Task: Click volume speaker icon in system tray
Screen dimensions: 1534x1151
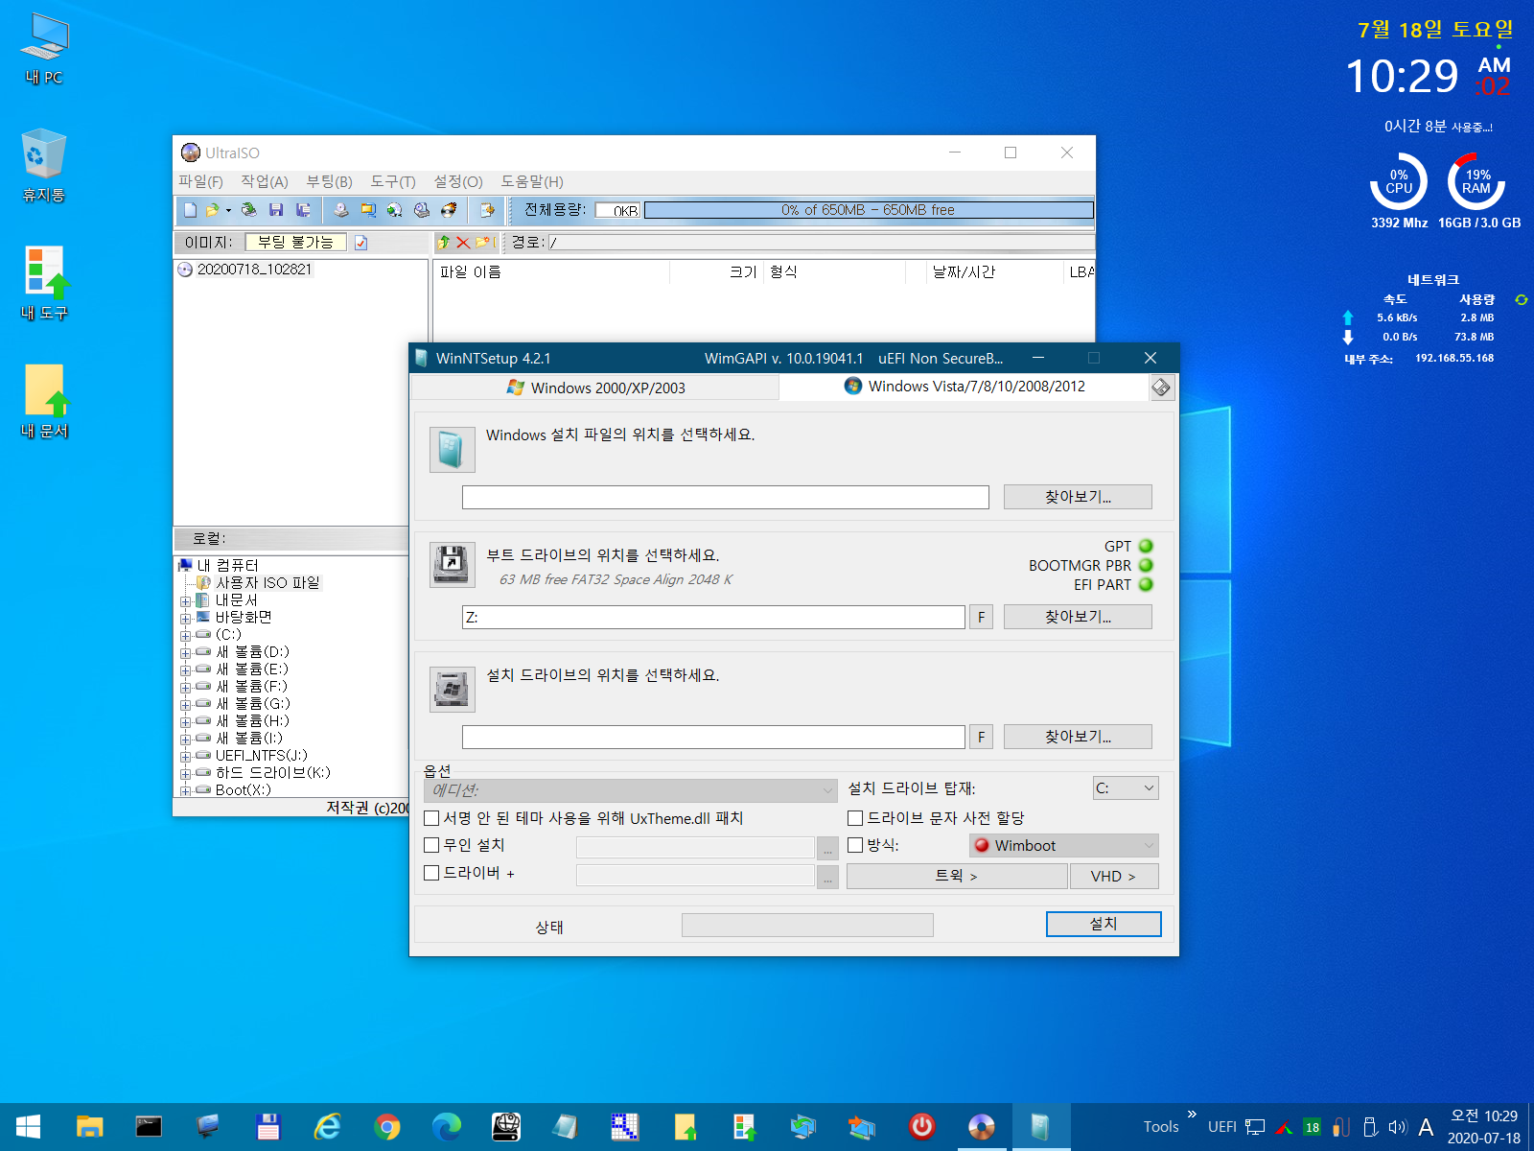Action: pos(1397,1127)
